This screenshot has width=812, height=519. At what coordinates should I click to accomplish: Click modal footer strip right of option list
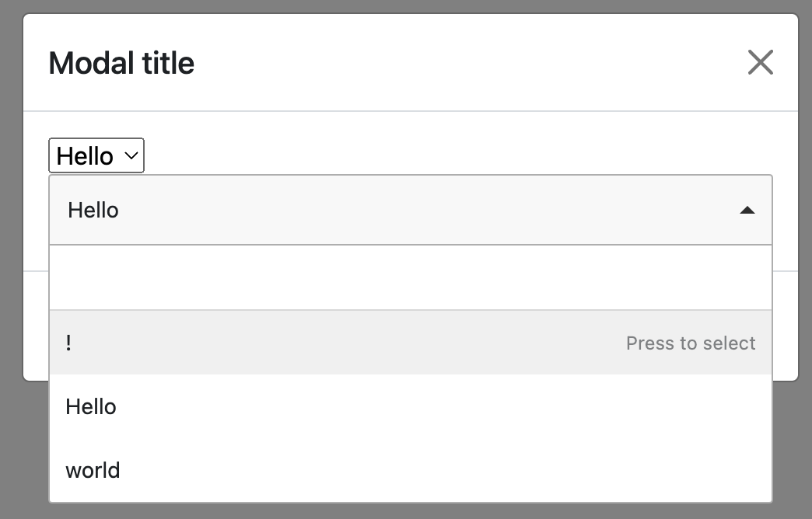(785, 326)
